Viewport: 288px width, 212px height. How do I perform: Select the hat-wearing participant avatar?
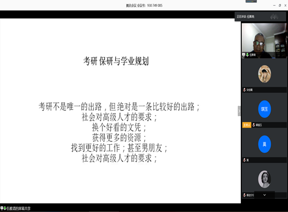[x=264, y=74]
